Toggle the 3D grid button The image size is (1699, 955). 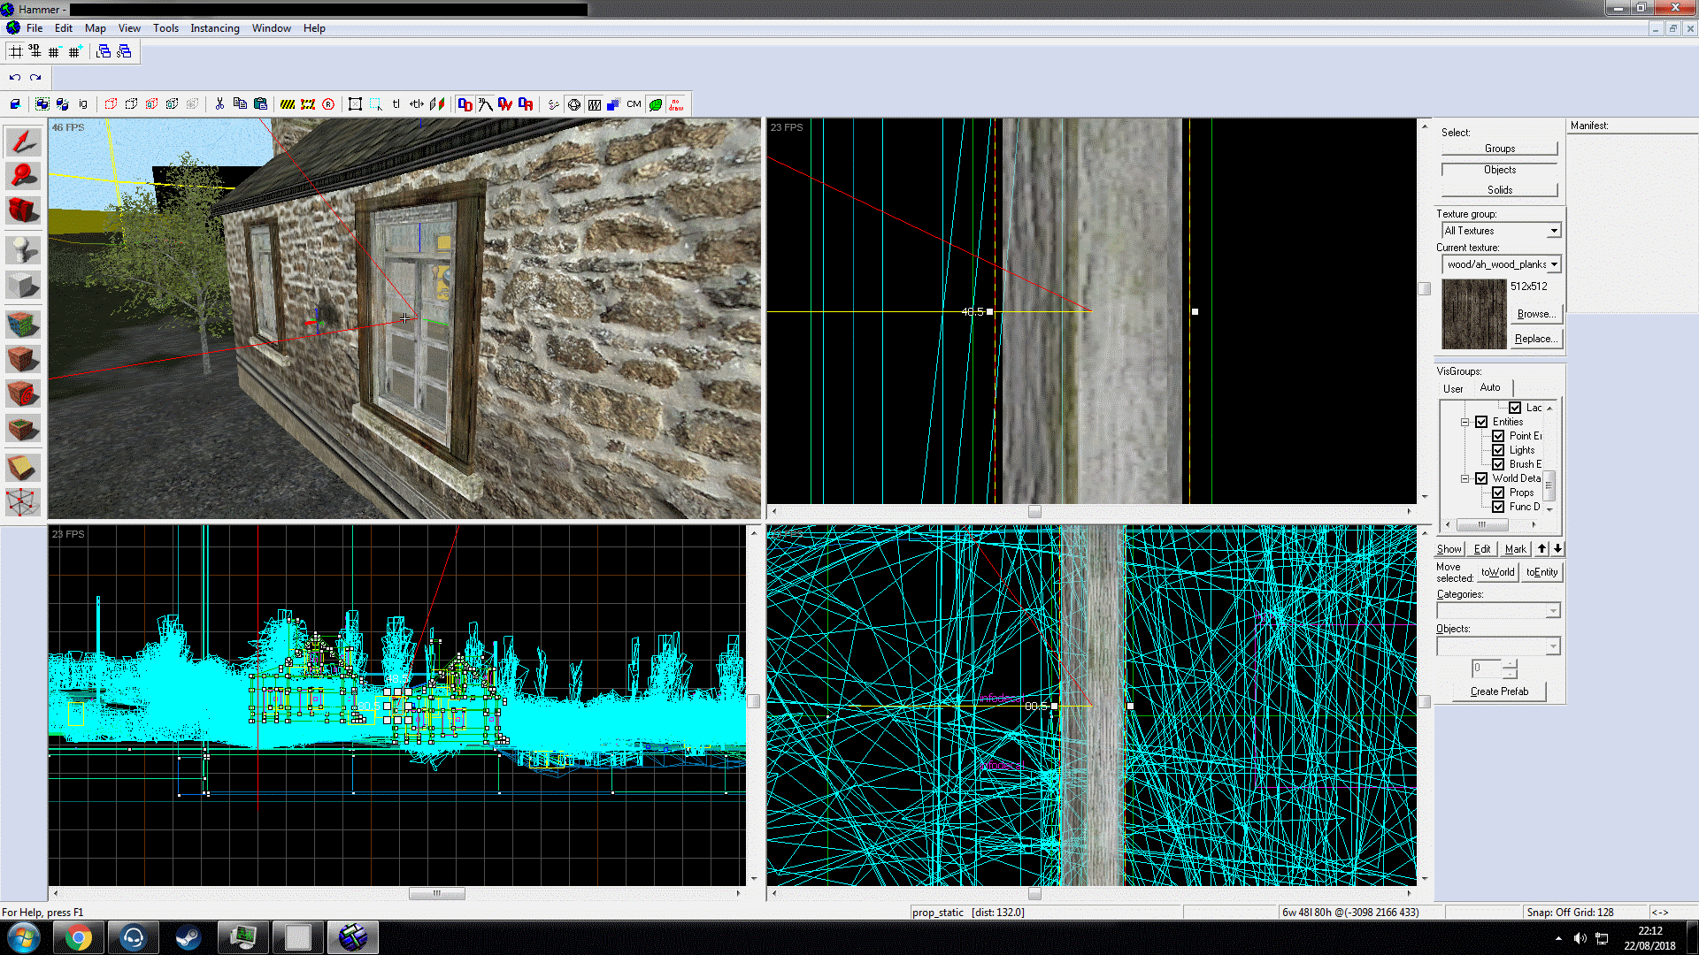click(x=35, y=51)
